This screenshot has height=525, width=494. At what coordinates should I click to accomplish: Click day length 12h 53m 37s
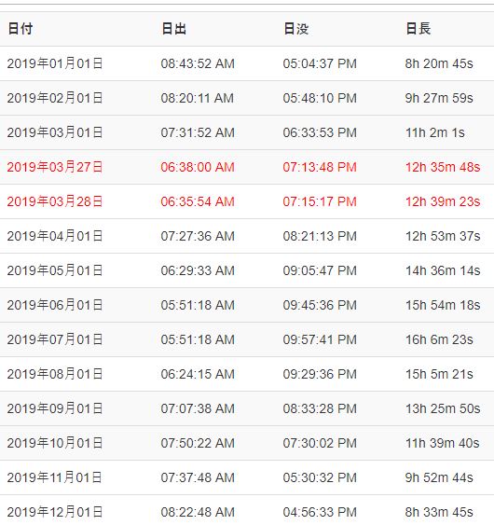pyautogui.click(x=443, y=236)
